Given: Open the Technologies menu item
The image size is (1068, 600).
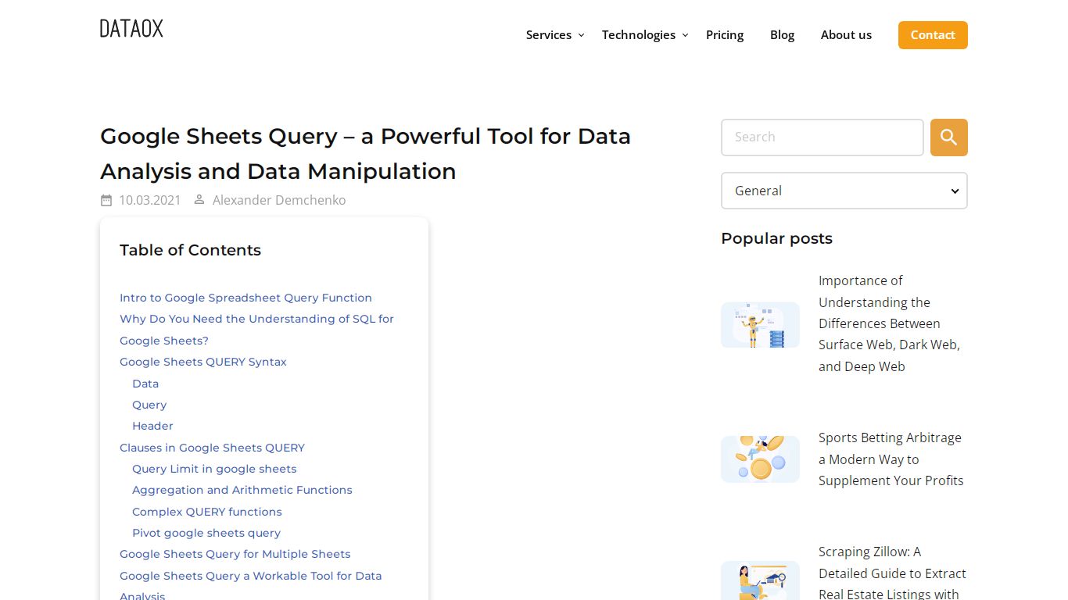Looking at the screenshot, I should coord(639,35).
